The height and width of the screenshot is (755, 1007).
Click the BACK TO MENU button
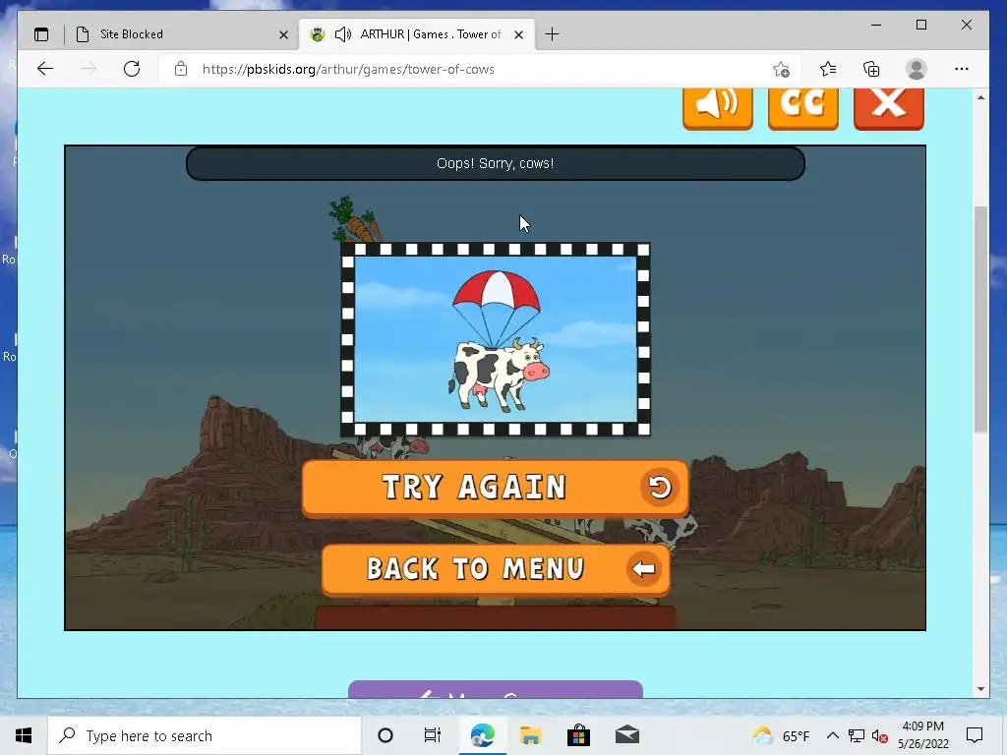coord(496,569)
